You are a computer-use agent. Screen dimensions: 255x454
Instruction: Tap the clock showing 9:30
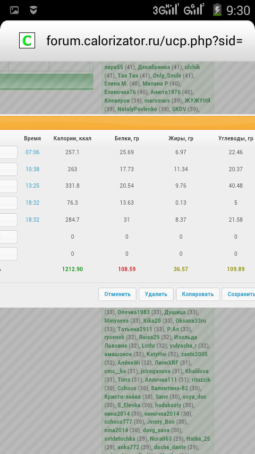click(238, 11)
